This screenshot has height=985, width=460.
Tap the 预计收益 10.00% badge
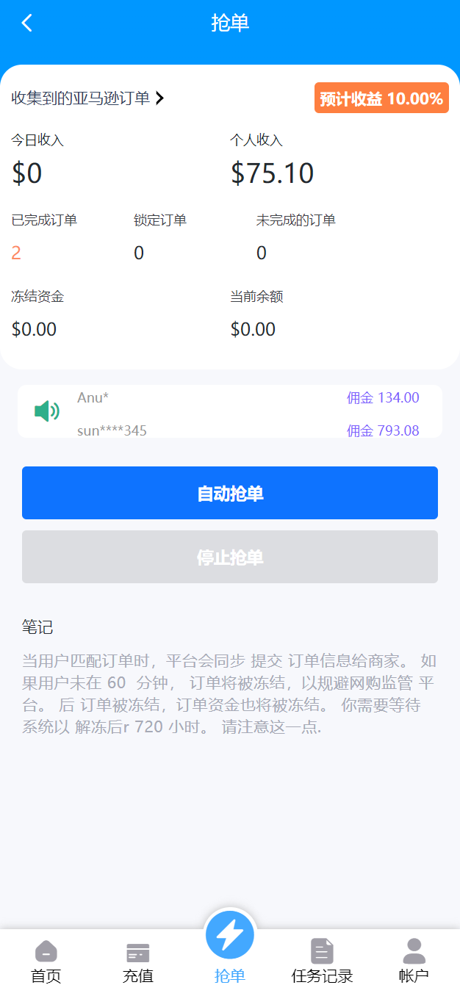point(381,98)
